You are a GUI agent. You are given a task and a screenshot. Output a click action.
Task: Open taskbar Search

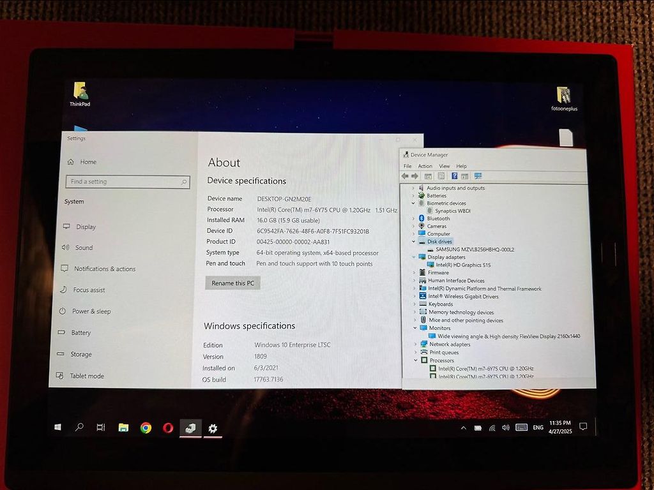click(x=79, y=427)
